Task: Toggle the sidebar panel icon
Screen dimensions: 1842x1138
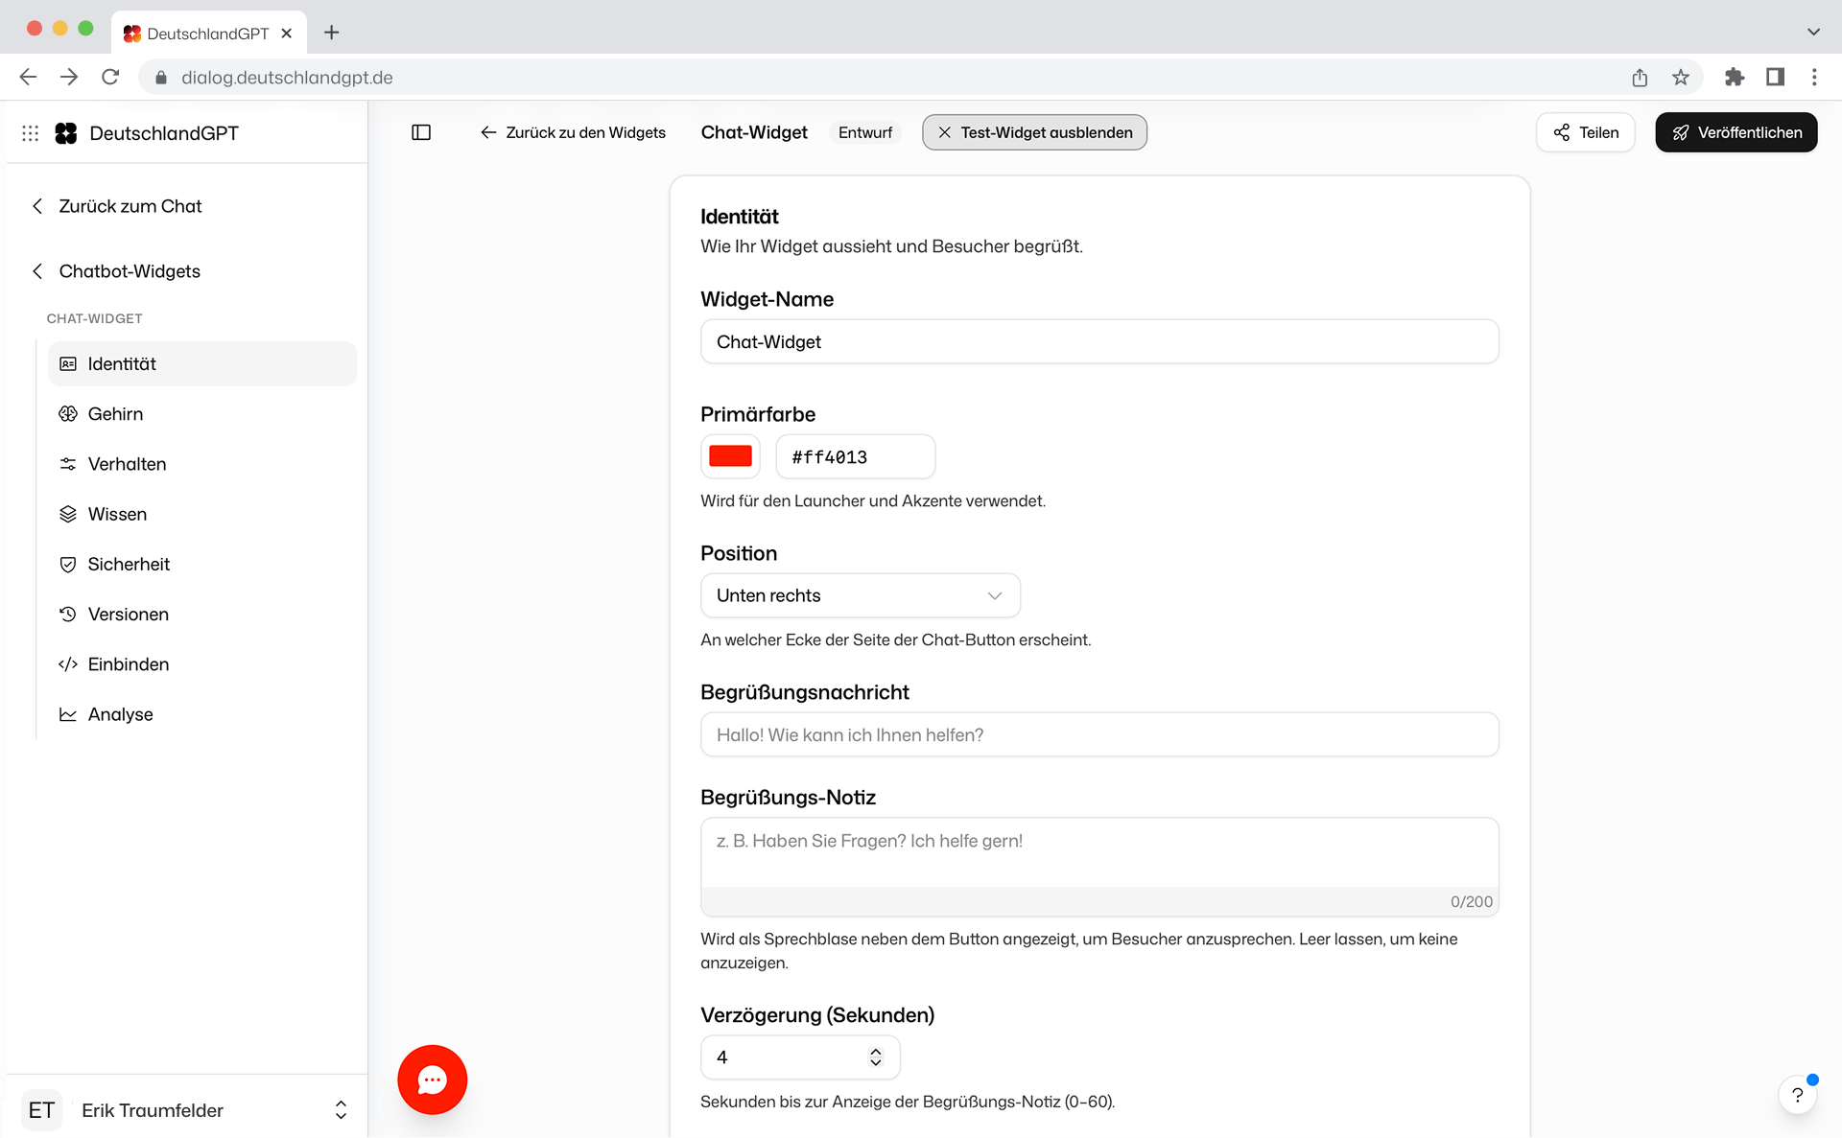Action: [421, 132]
